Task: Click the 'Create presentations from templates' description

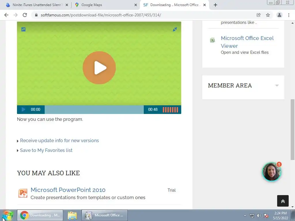Action: point(88,197)
